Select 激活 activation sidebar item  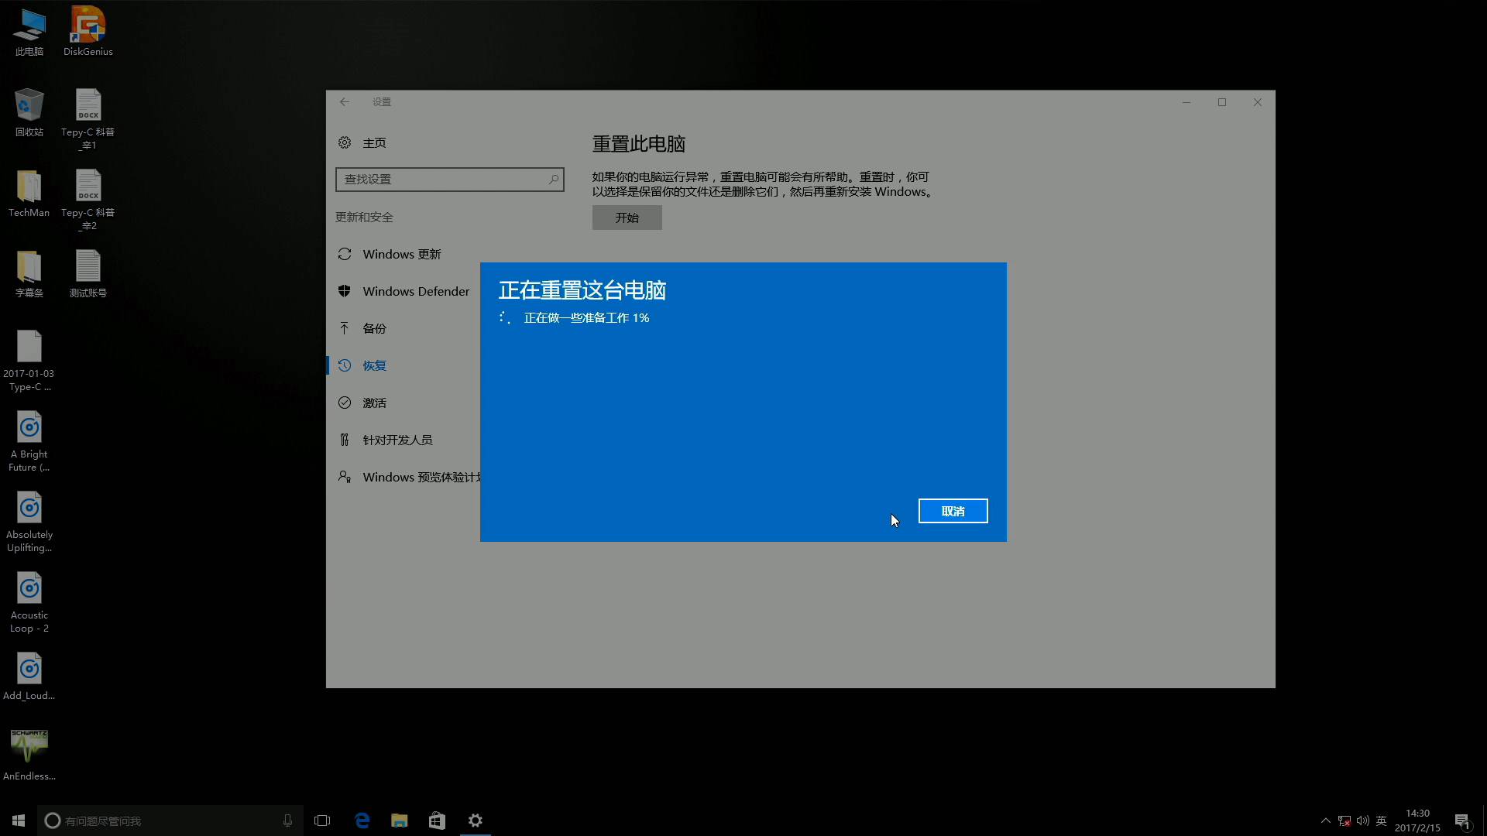pyautogui.click(x=374, y=403)
